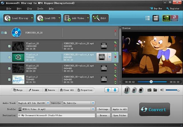
Task: Open the Add Video dropdown arrow
Action: [88, 18]
